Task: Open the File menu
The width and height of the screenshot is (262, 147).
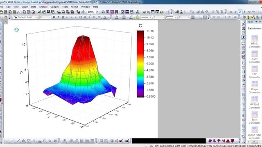Action: 2,7
